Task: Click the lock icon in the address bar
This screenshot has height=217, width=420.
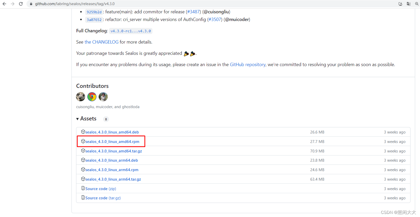Action: (x=31, y=4)
